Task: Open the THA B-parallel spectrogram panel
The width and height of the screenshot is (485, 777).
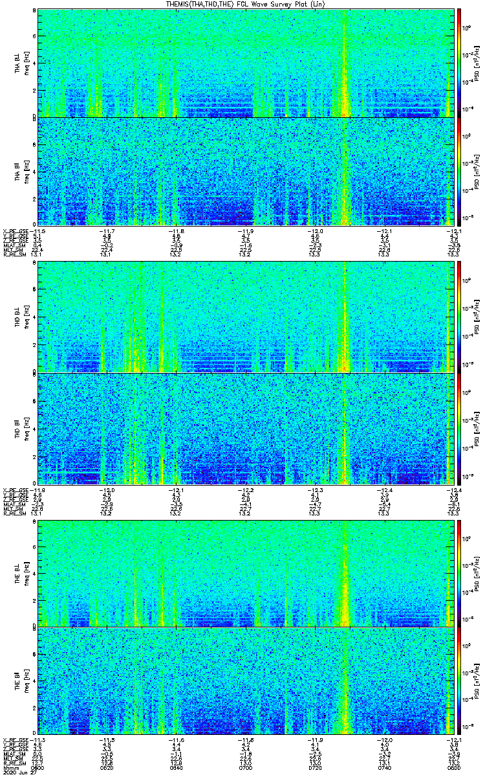Action: tap(246, 171)
